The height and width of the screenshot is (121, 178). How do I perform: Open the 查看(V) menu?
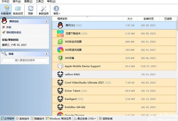[28, 1]
